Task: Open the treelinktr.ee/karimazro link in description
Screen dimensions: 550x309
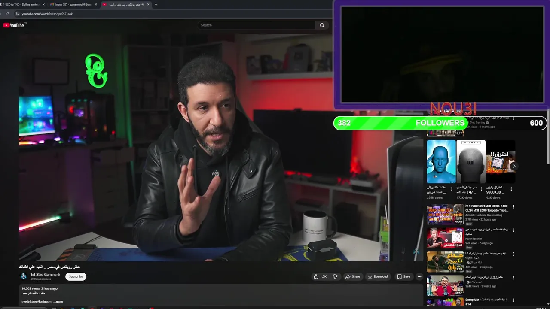Action: pyautogui.click(x=37, y=302)
